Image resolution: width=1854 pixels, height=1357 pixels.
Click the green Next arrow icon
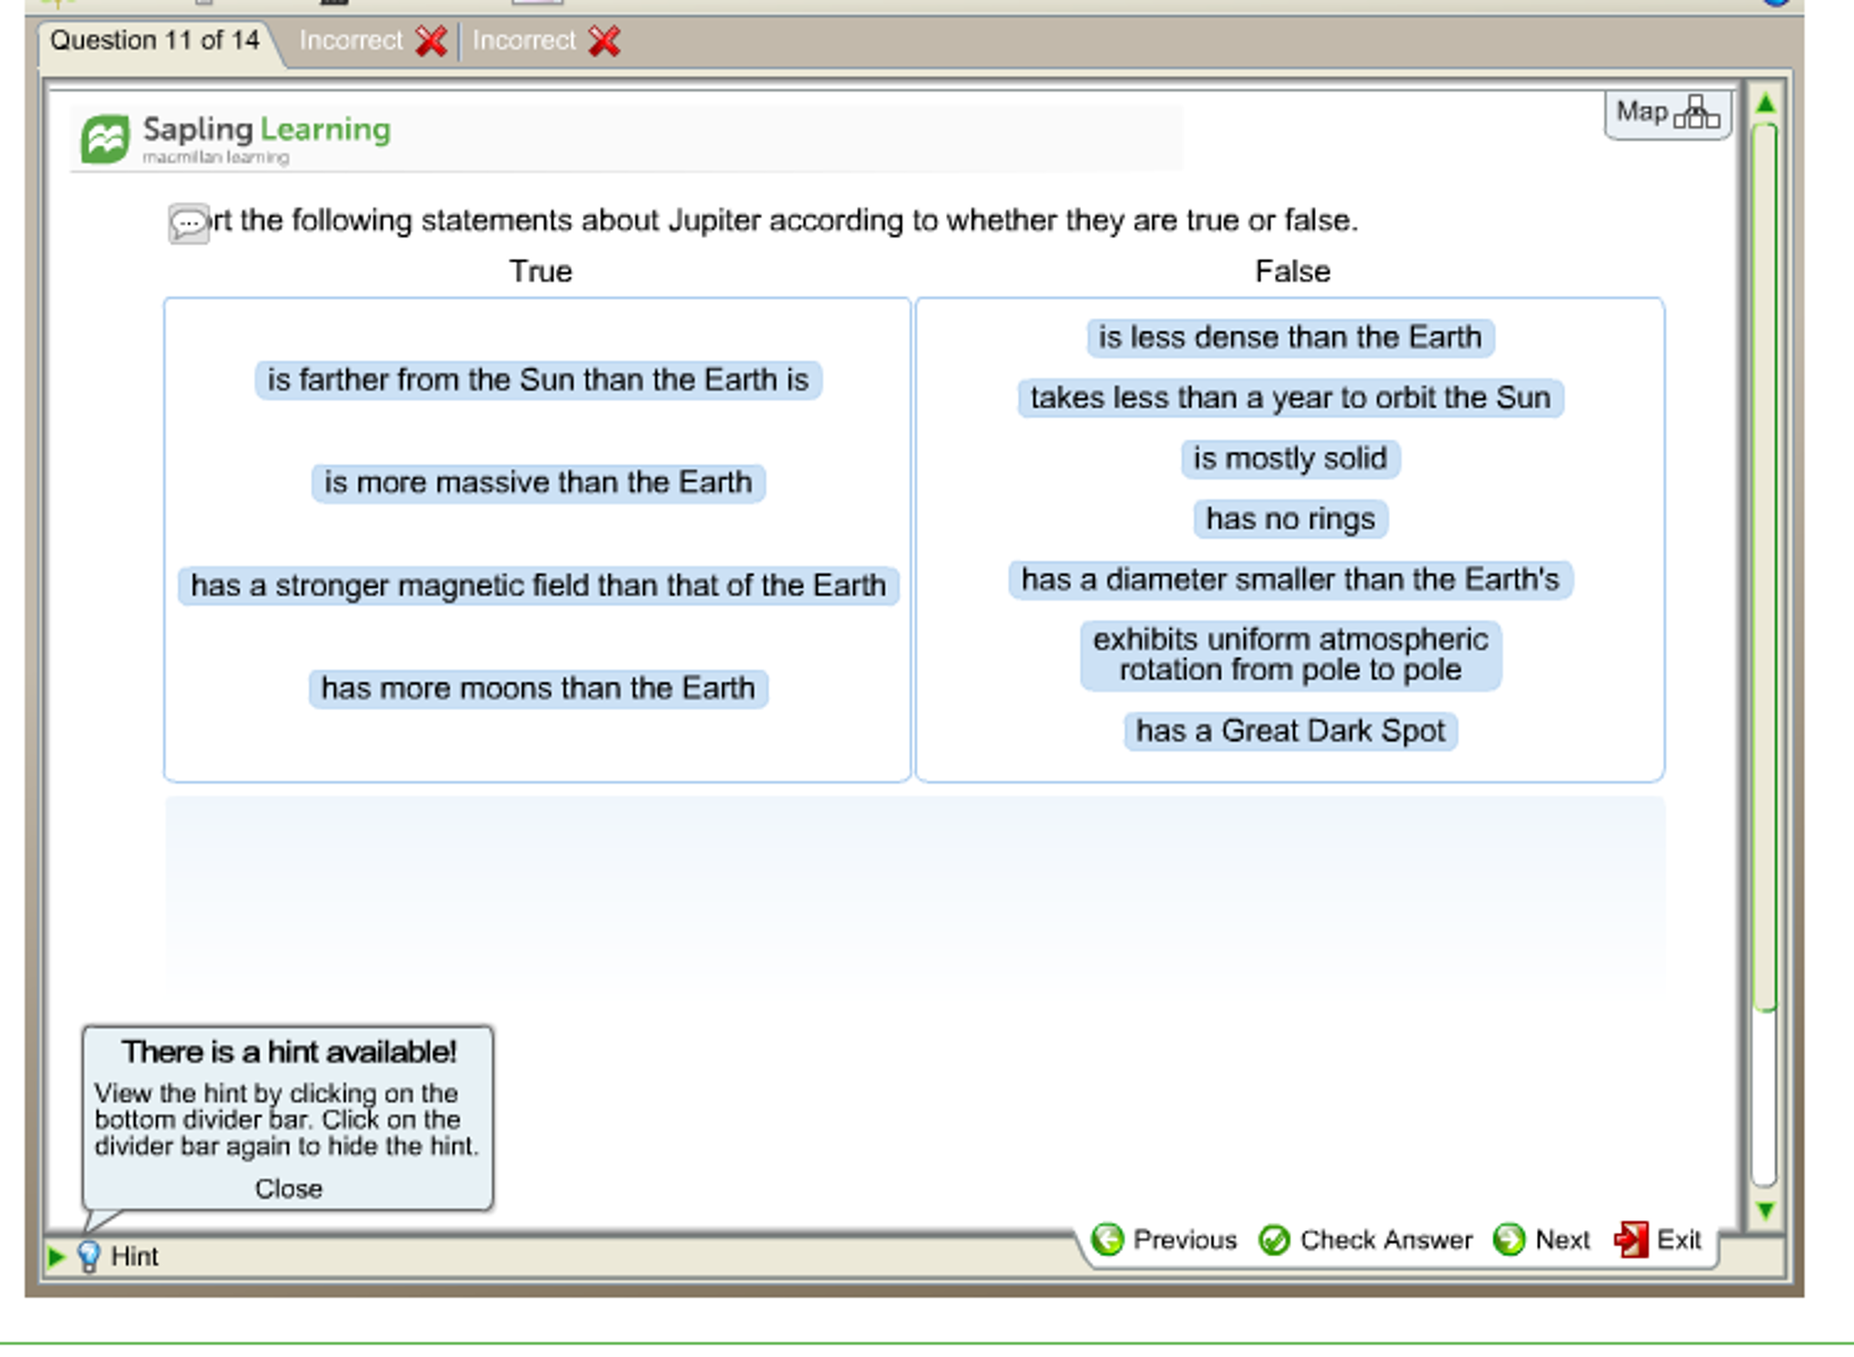pos(1509,1239)
